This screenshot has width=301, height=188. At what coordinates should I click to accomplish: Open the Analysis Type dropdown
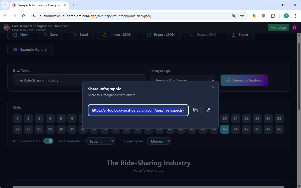click(183, 80)
